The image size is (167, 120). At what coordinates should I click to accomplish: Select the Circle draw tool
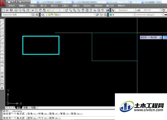[x=2, y=43]
